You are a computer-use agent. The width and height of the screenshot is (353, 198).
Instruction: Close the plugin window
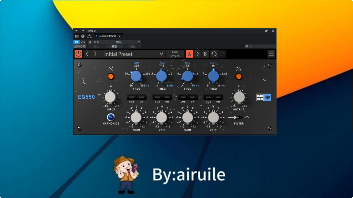[273, 31]
